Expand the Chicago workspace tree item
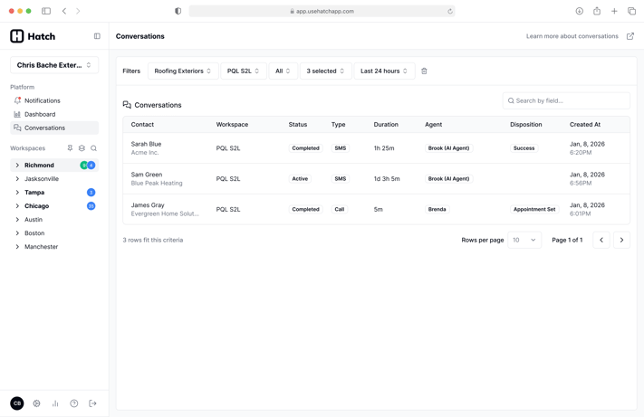The image size is (644, 417). tap(17, 206)
